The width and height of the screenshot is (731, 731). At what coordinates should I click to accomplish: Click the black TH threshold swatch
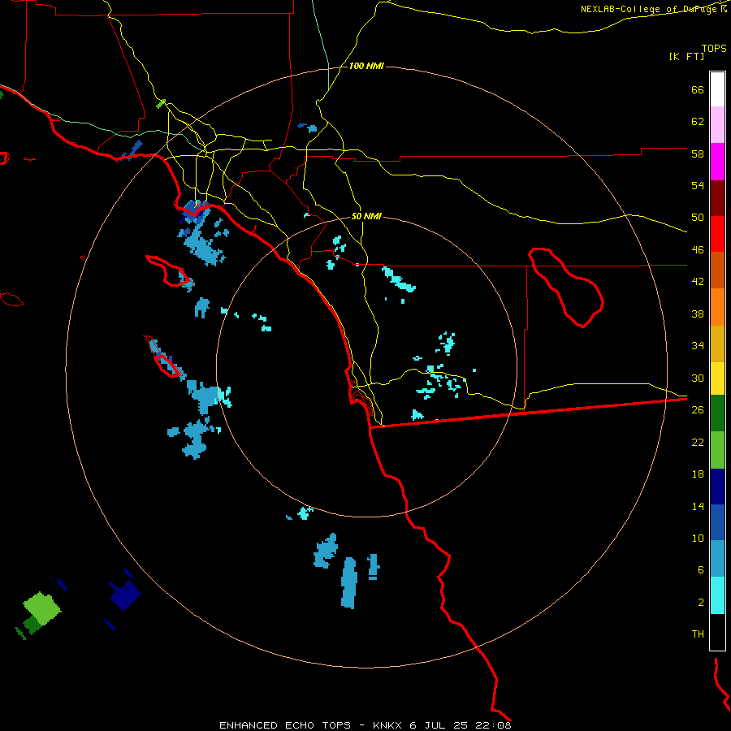[717, 632]
